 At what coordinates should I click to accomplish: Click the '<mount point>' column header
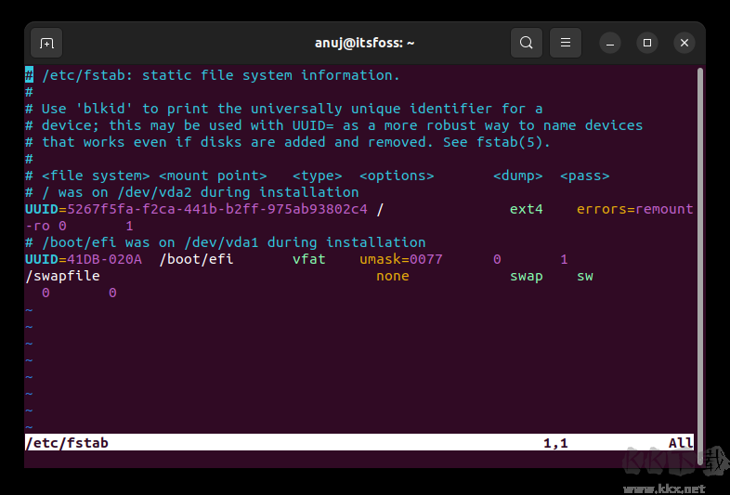(213, 176)
